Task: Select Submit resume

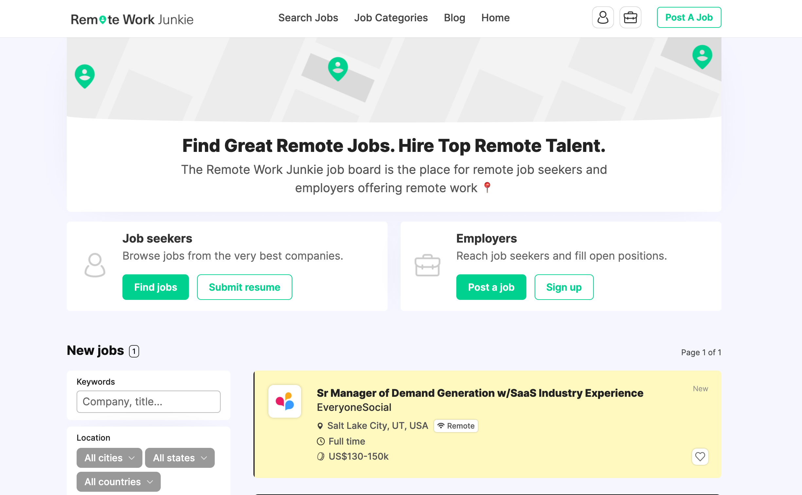Action: point(244,287)
